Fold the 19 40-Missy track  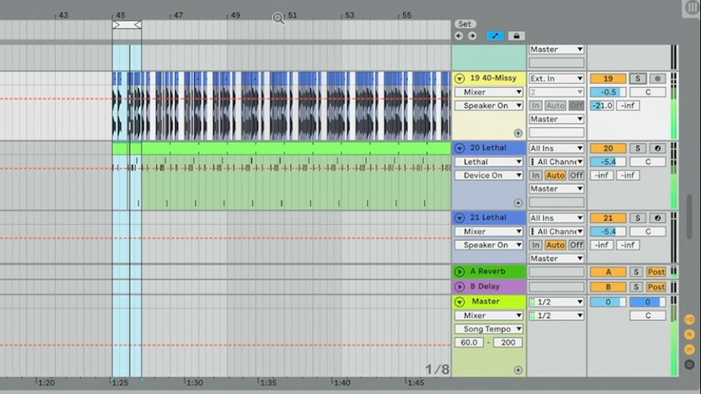pyautogui.click(x=460, y=78)
